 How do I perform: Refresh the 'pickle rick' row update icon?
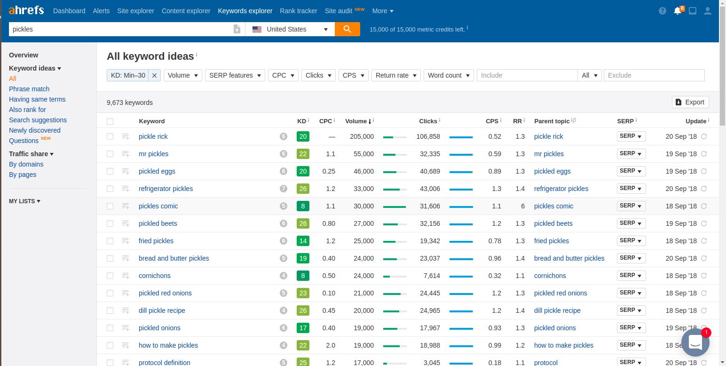coord(704,136)
